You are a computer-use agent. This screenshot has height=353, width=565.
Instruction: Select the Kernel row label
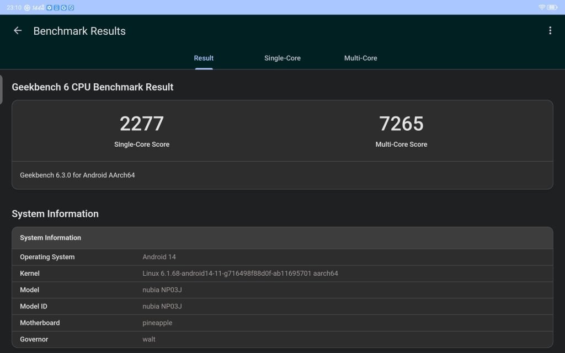coord(30,274)
